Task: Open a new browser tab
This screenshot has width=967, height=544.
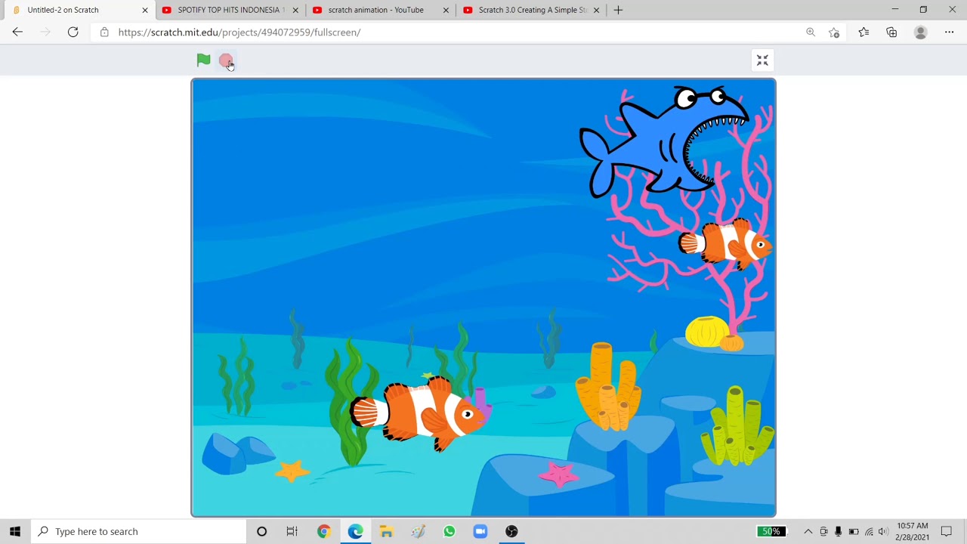Action: coord(618,10)
